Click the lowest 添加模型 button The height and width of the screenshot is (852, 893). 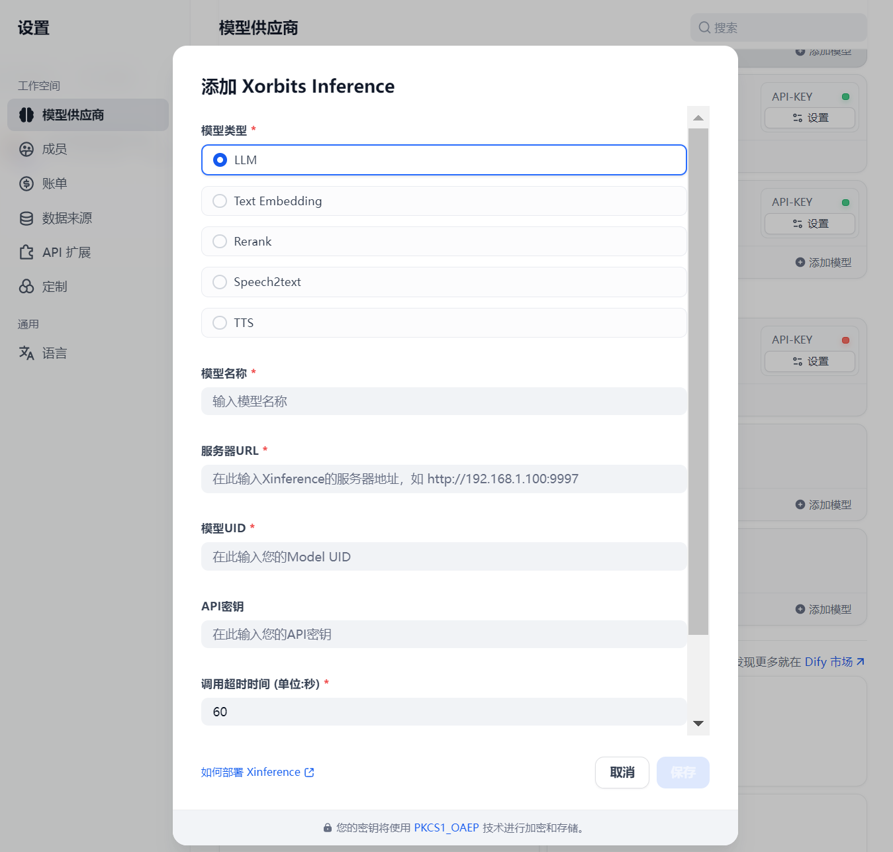[823, 610]
